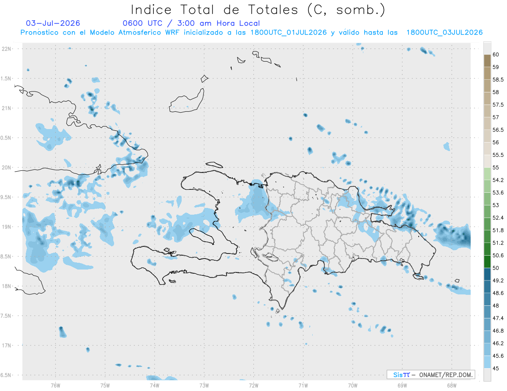Click the "45.6" value on the color scale
This screenshot has width=507, height=391.
(x=499, y=356)
